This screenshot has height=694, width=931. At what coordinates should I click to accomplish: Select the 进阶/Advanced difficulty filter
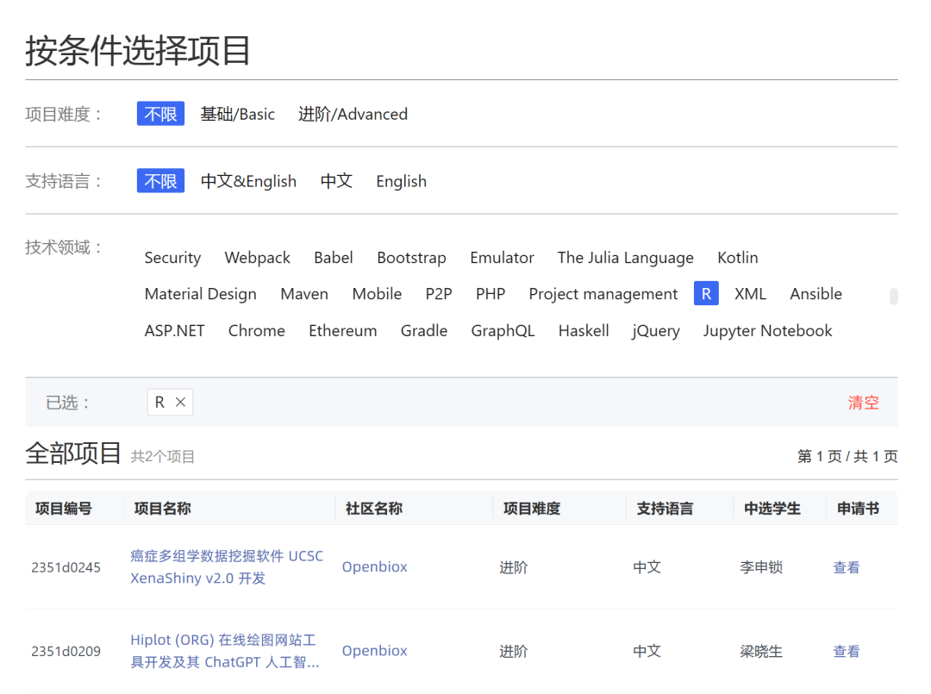point(353,113)
